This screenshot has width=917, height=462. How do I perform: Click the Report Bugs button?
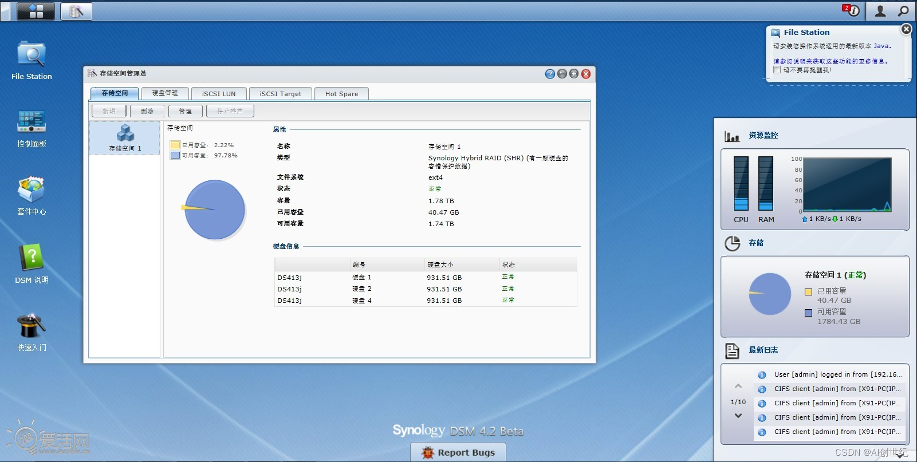458,452
